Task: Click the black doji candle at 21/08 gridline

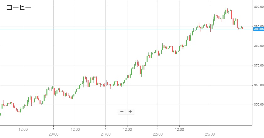Action: [x=106, y=83]
